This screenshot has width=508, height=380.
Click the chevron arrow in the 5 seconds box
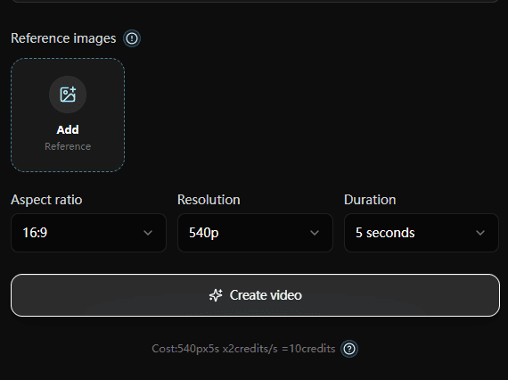tap(480, 233)
